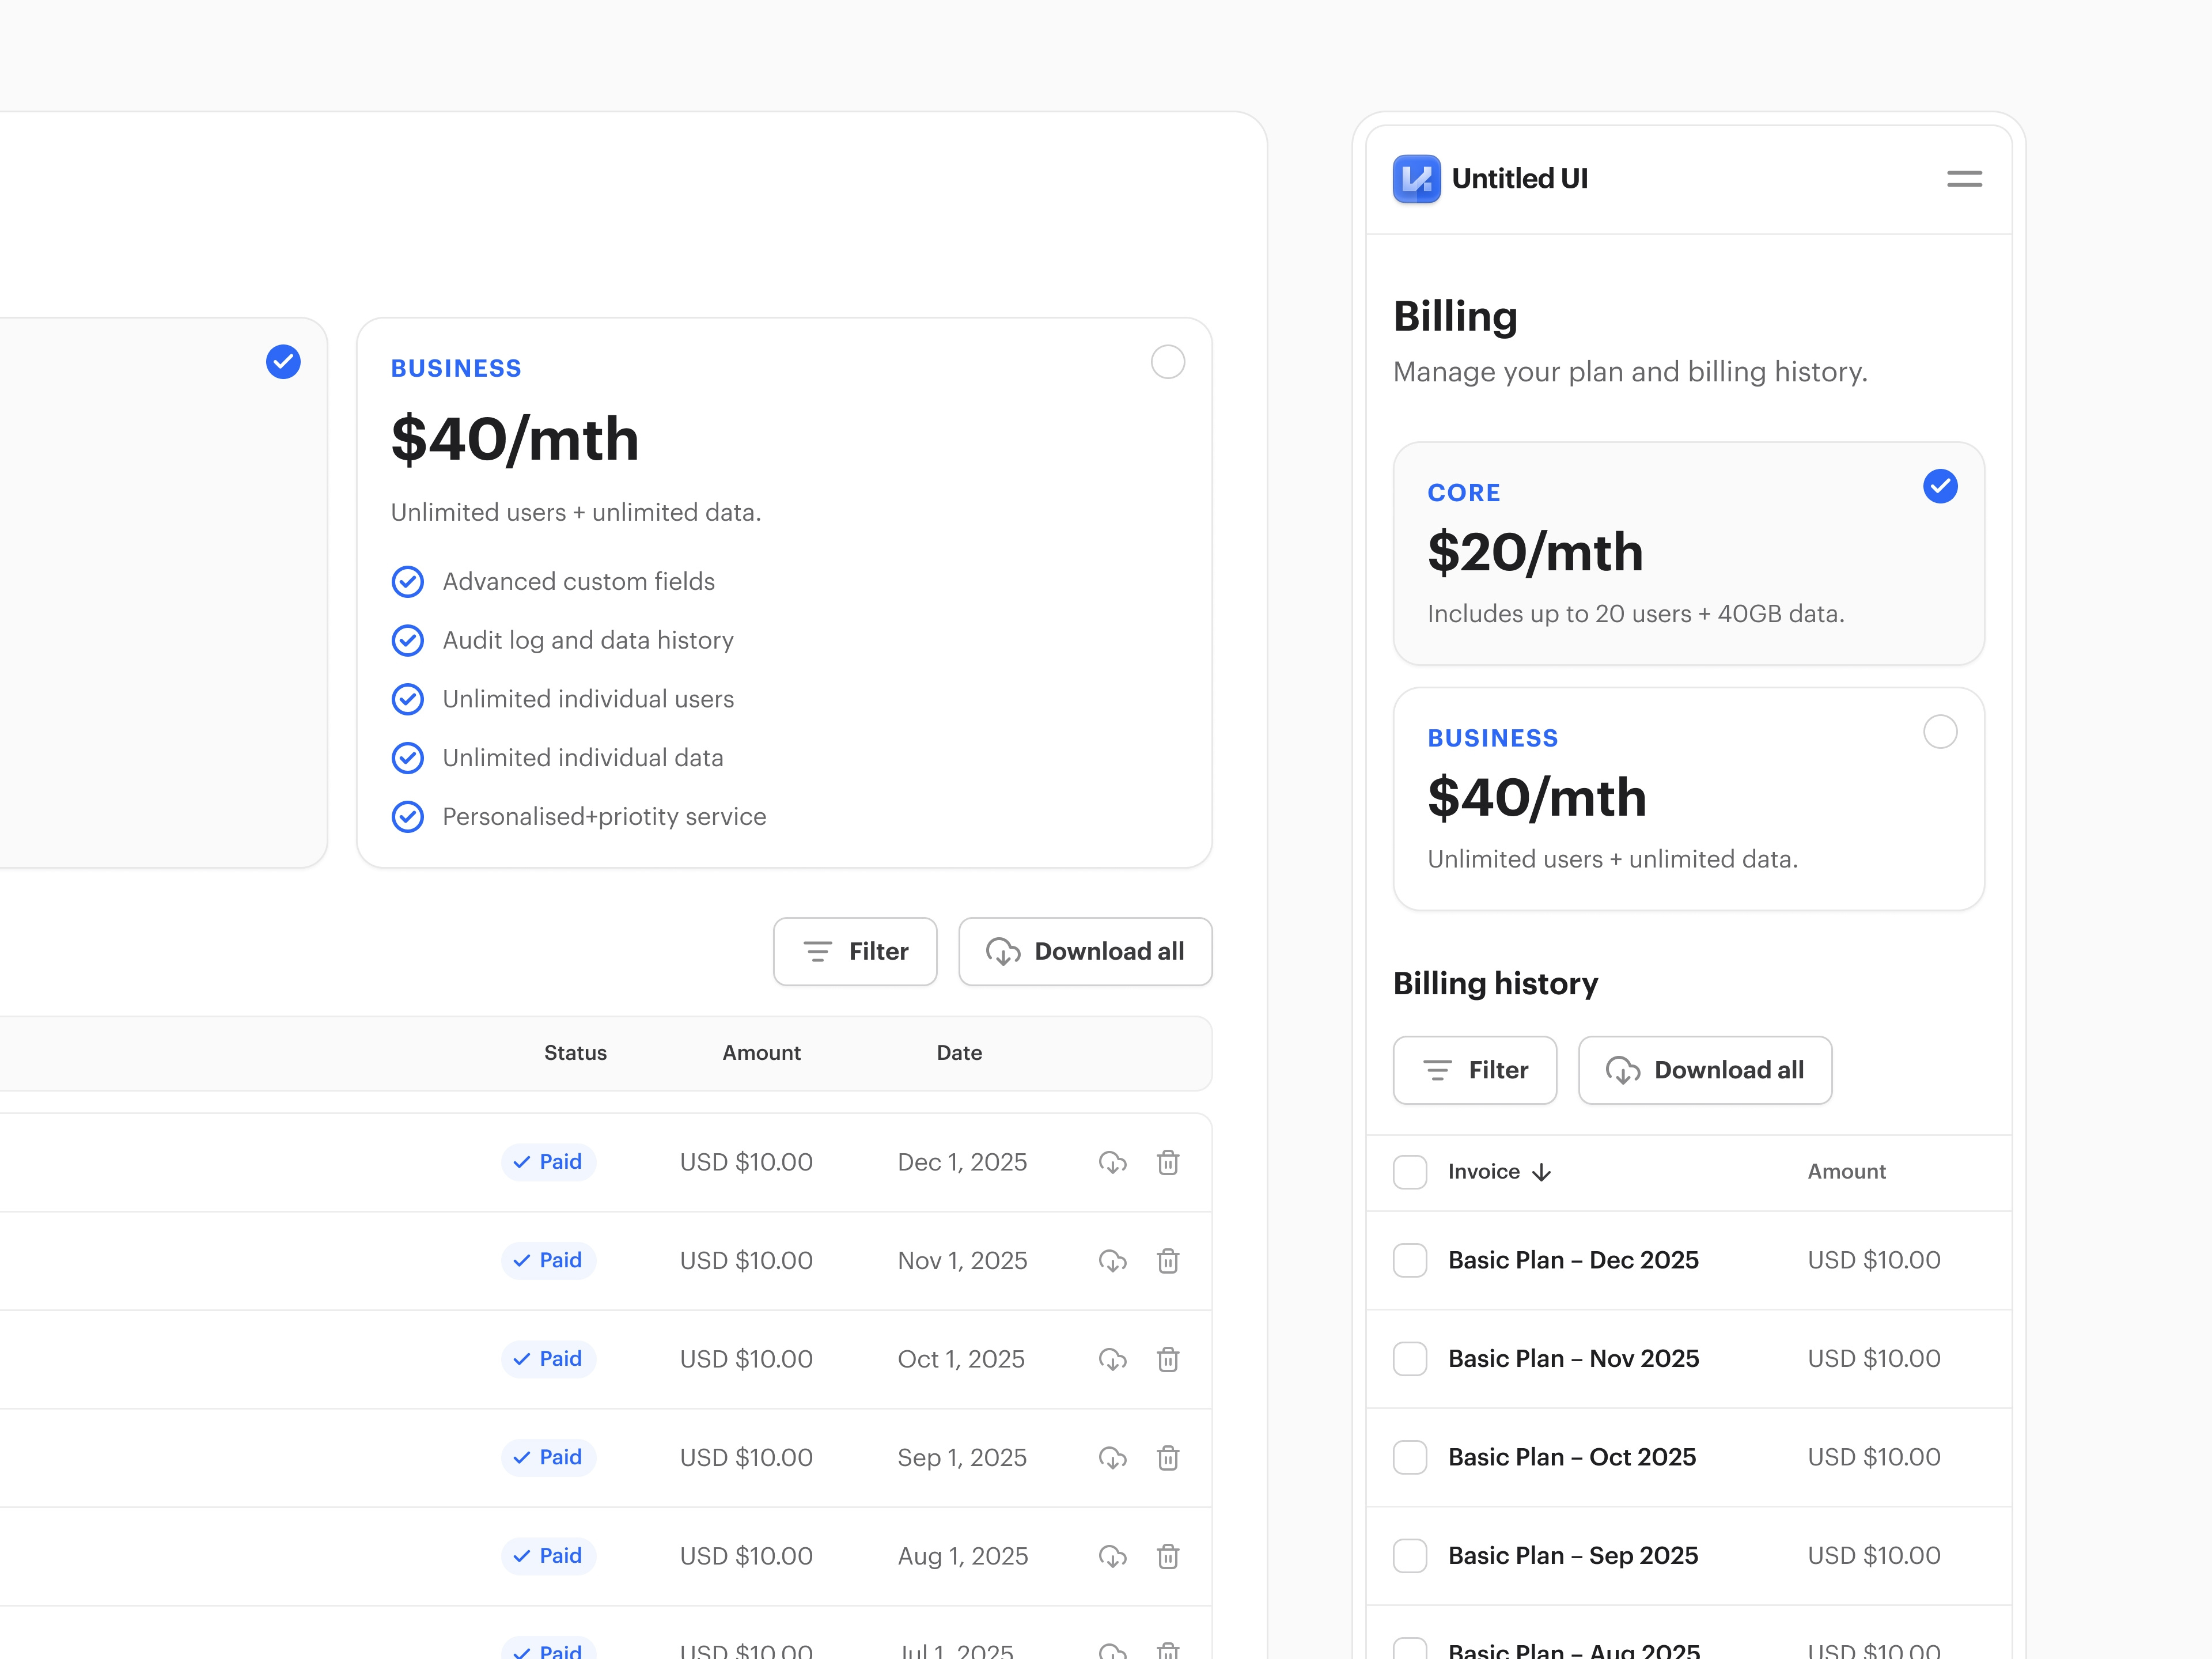This screenshot has height=1659, width=2212.
Task: Delete the Oct 1, 2025 invoice
Action: click(1167, 1359)
